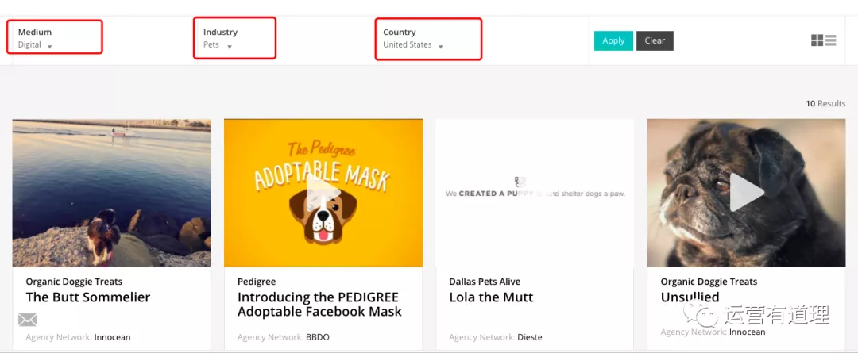Click the Unsullied campaign title
The height and width of the screenshot is (353, 858).
[x=690, y=297]
